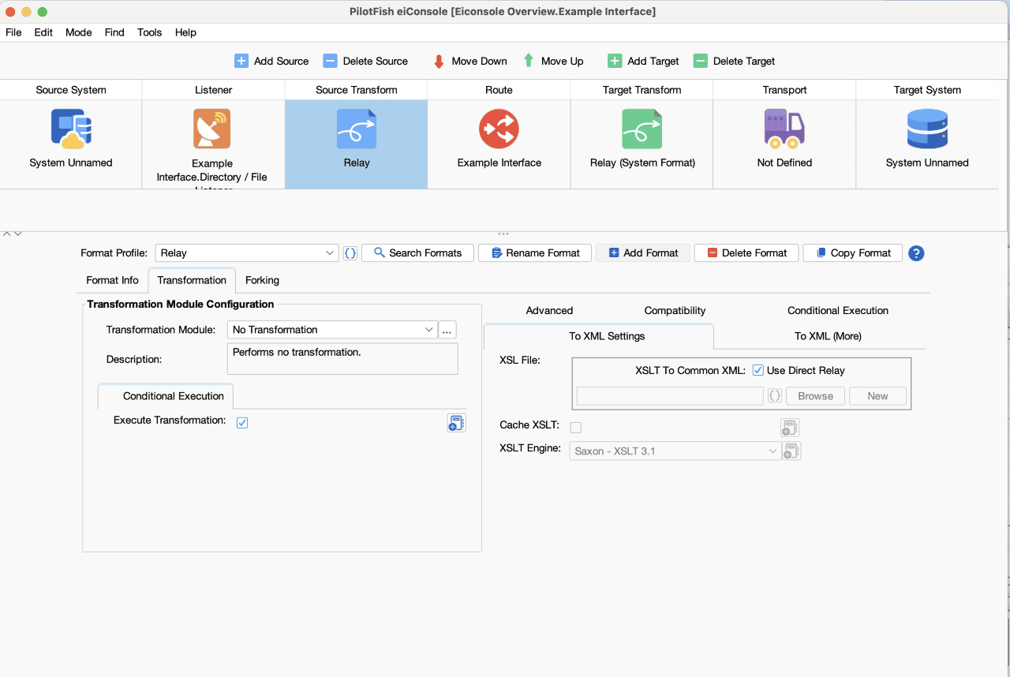Open the Find menu
This screenshot has height=677, width=1010.
pos(114,32)
